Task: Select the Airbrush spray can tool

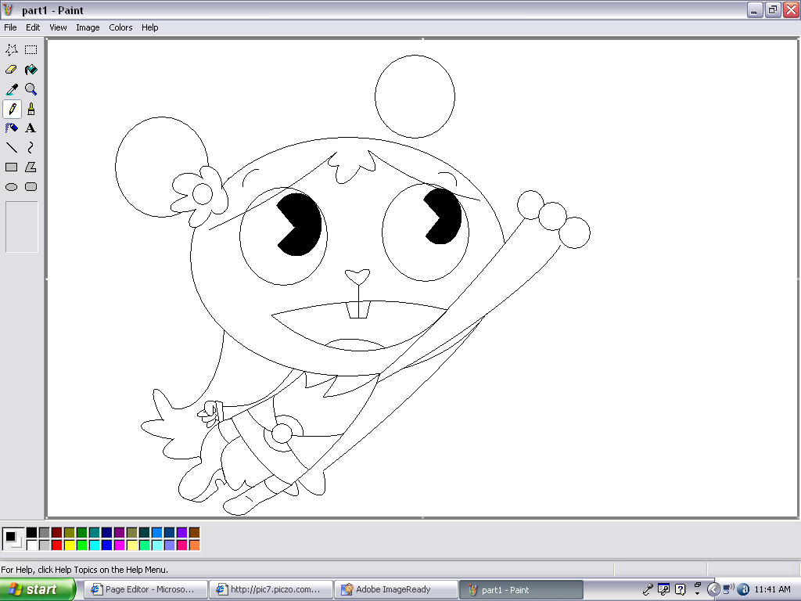Action: [12, 128]
